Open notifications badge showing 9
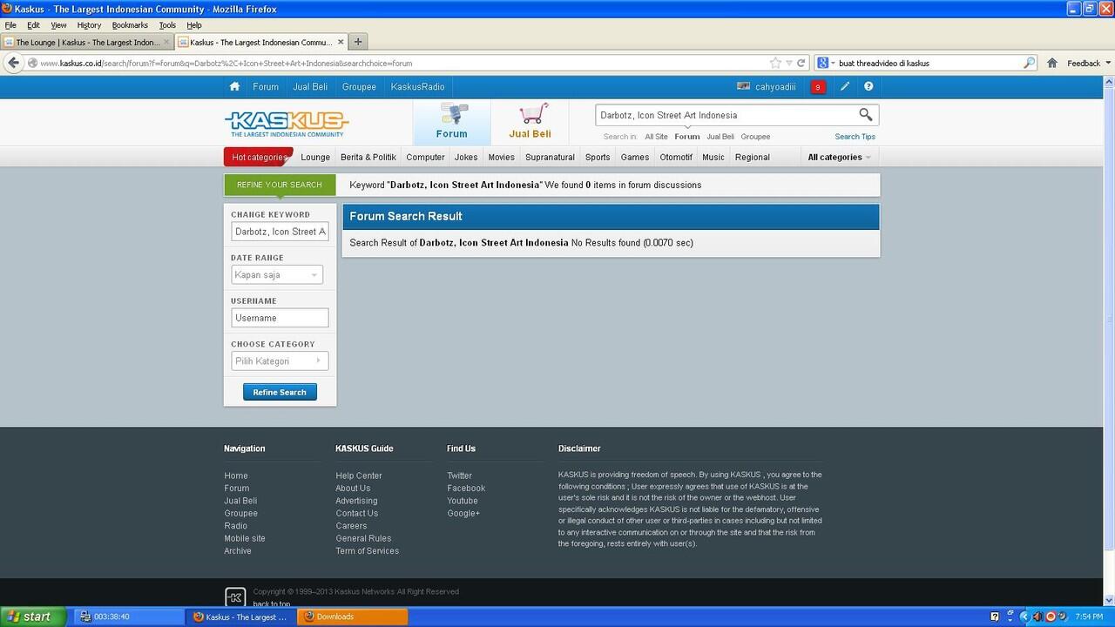This screenshot has height=627, width=1115. click(818, 87)
